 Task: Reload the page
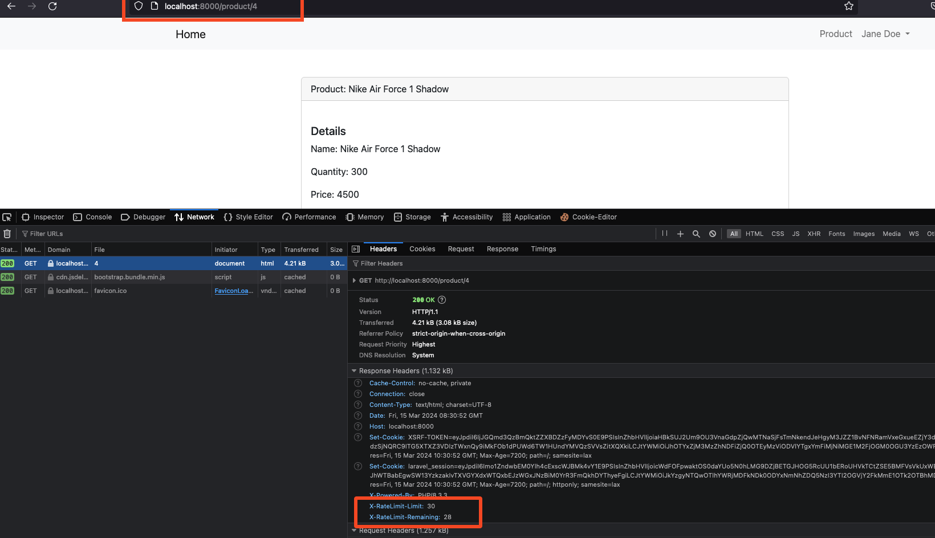click(x=52, y=6)
